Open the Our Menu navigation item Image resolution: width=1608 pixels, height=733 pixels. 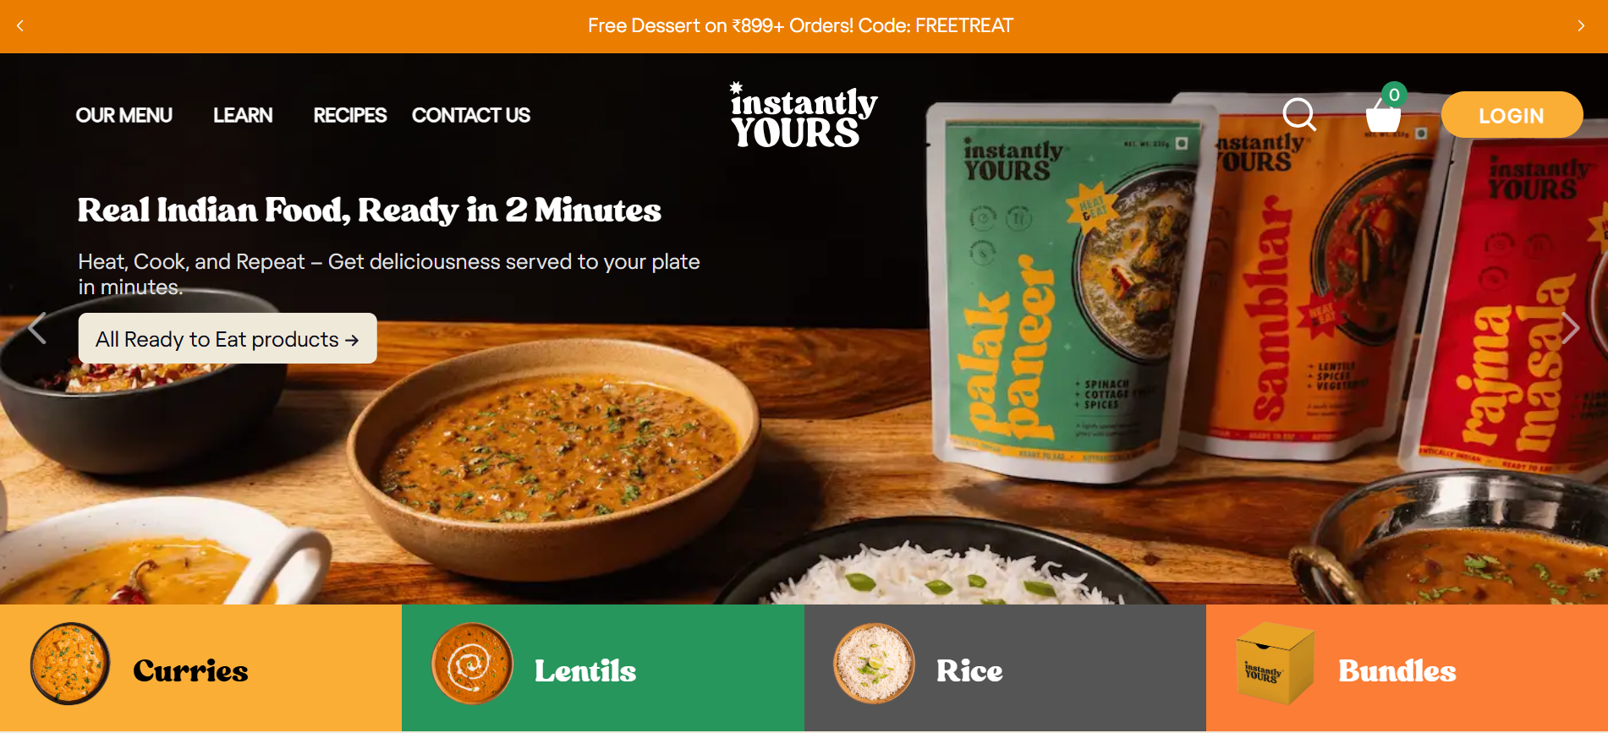124,115
